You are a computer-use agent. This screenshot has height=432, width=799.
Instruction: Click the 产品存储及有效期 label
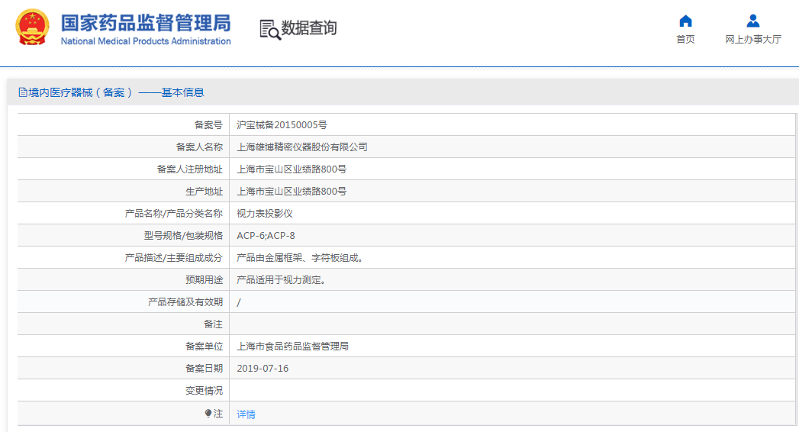[185, 302]
